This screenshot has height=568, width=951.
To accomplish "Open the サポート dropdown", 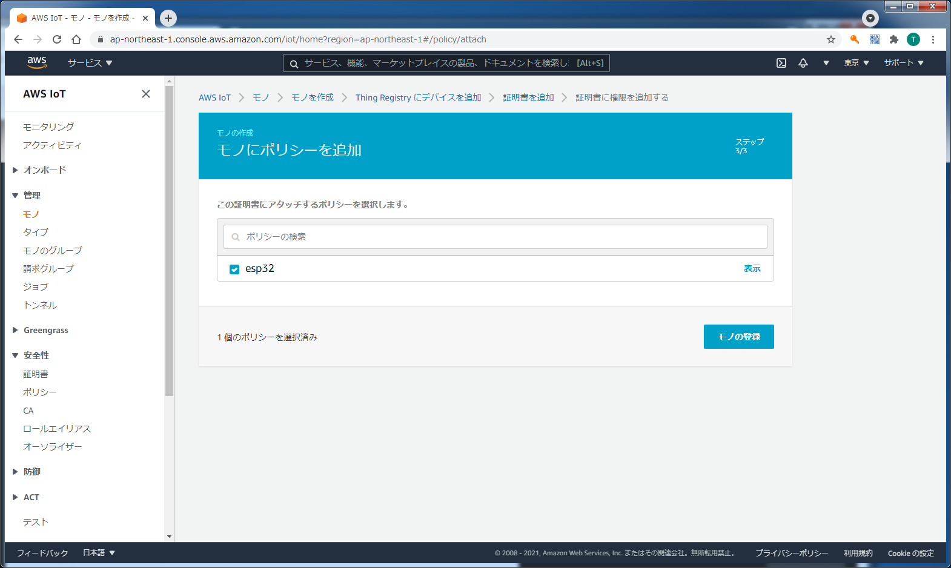I will click(x=904, y=63).
